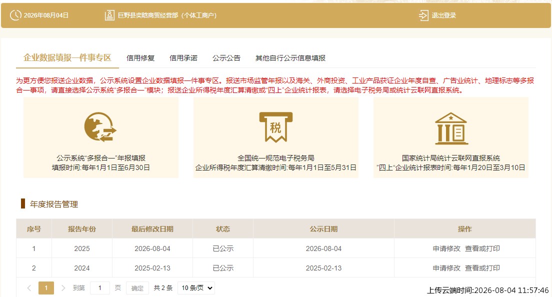The image size is (552, 297).
Task: Open 其他自行公示信息填报 tab
Action: pyautogui.click(x=290, y=58)
